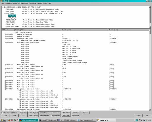Select PTT_SRPTI tree entry
The height and width of the screenshot is (122, 152).
click(x=10, y=11)
